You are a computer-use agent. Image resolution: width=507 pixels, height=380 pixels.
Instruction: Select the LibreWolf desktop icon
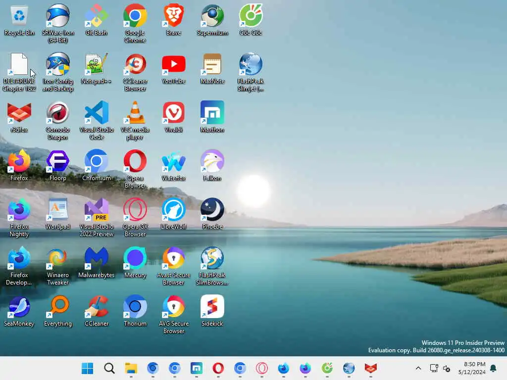[x=174, y=214]
